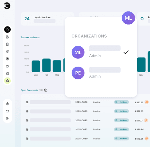The height and width of the screenshot is (147, 150).
Task: Open the products box icon
Action: click(7, 59)
